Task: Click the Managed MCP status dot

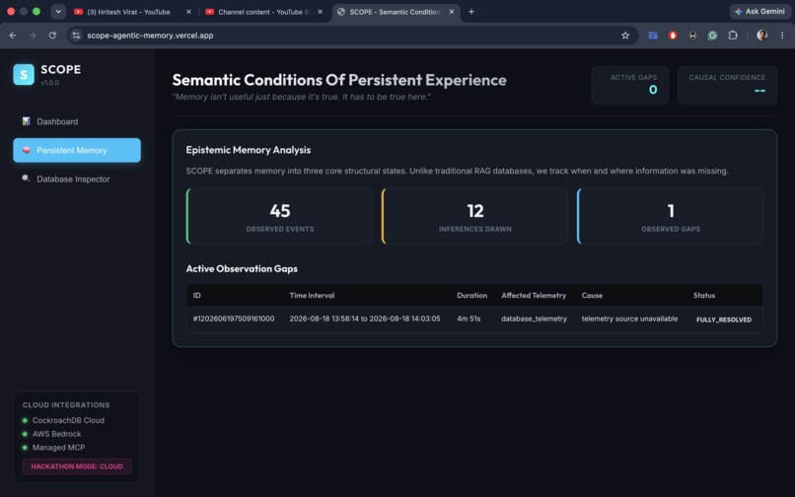Action: coord(25,448)
